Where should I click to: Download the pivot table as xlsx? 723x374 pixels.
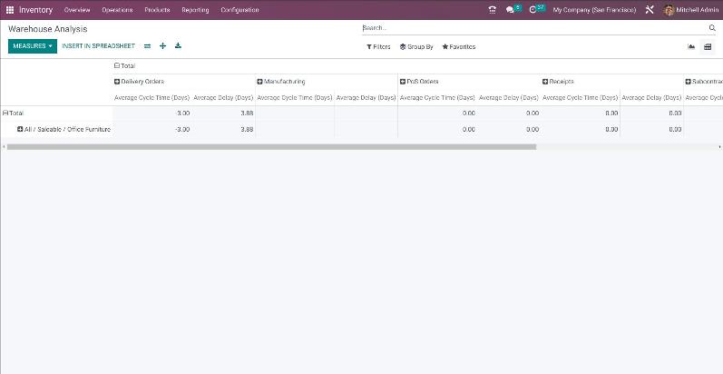tap(178, 46)
